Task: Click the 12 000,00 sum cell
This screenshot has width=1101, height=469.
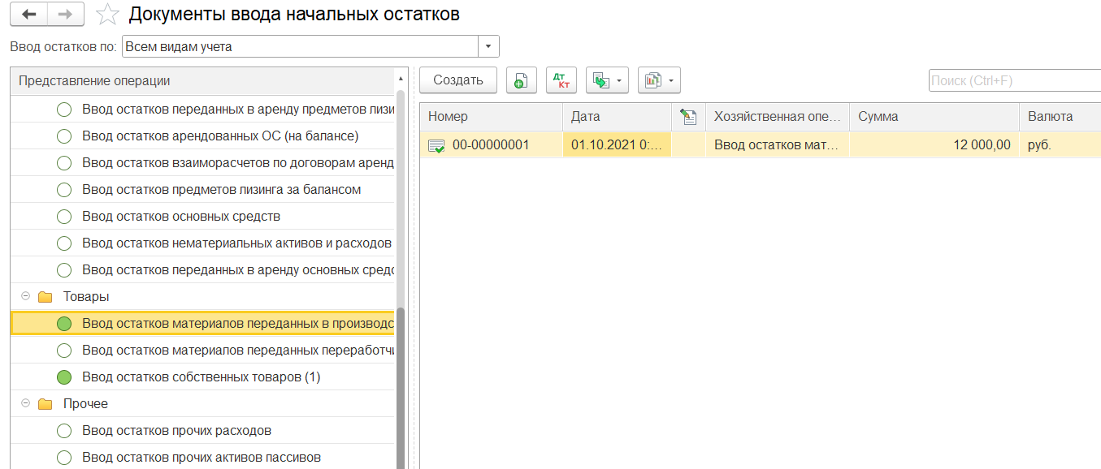Action: pyautogui.click(x=934, y=145)
